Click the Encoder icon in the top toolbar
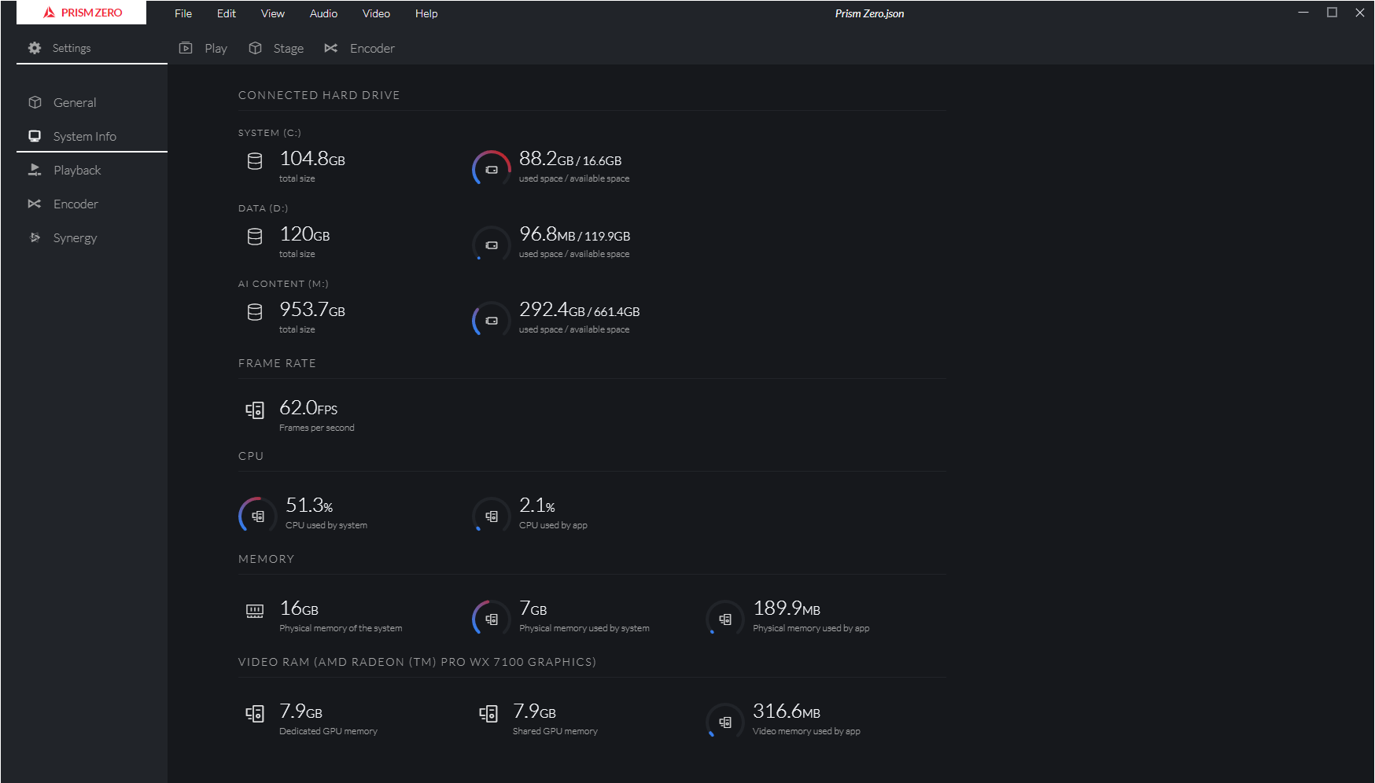Image resolution: width=1375 pixels, height=783 pixels. pos(330,48)
